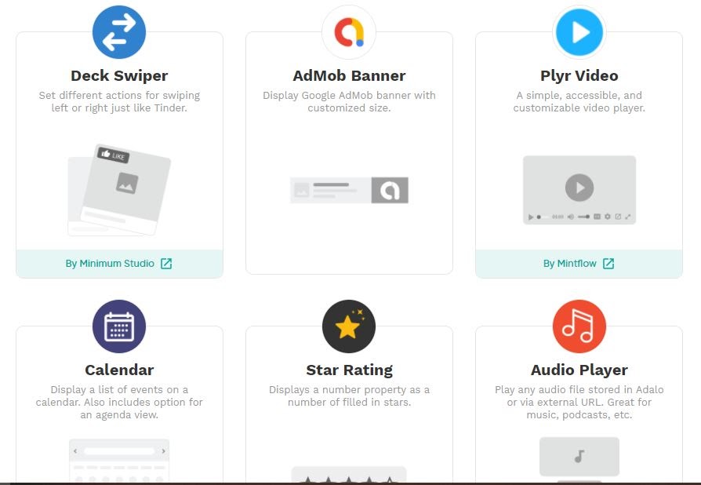701x485 pixels.
Task: Click the Calendar preview previous-month arrow
Action: pos(75,451)
